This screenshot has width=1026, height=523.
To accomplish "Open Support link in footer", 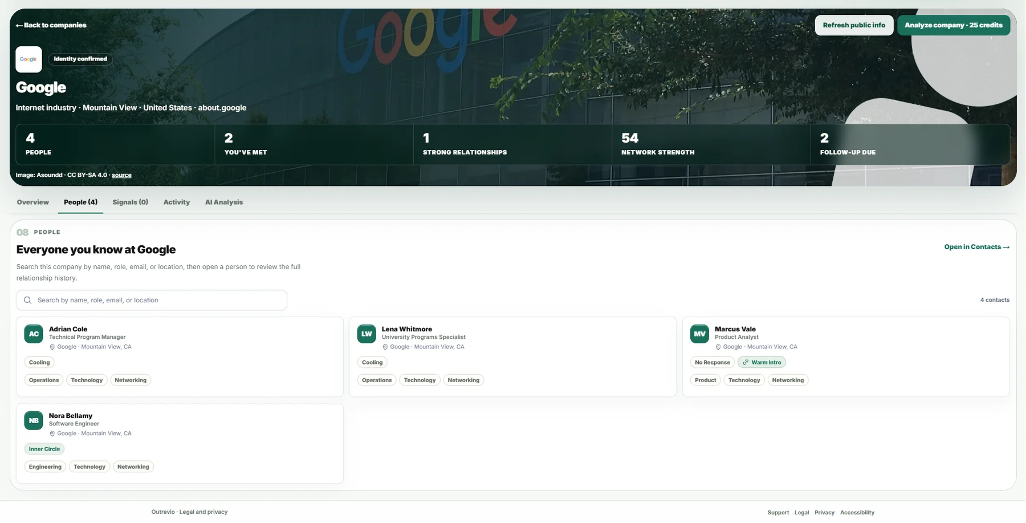I will click(778, 513).
